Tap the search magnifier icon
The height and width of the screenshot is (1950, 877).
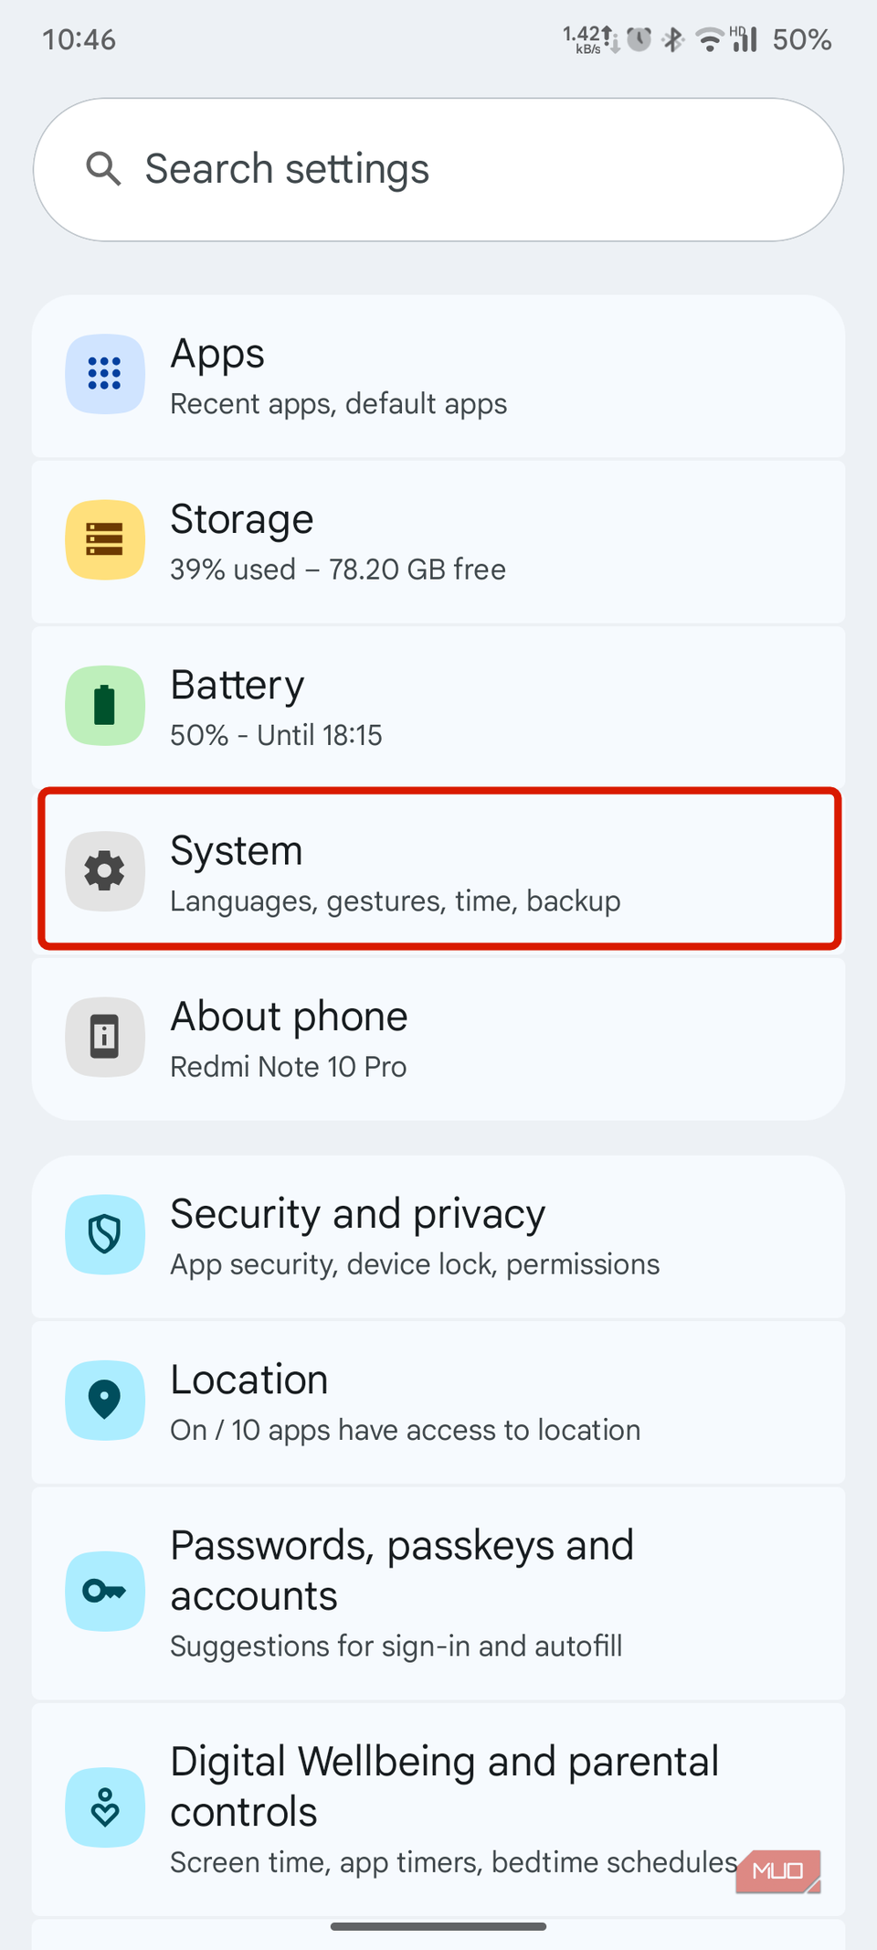point(103,169)
